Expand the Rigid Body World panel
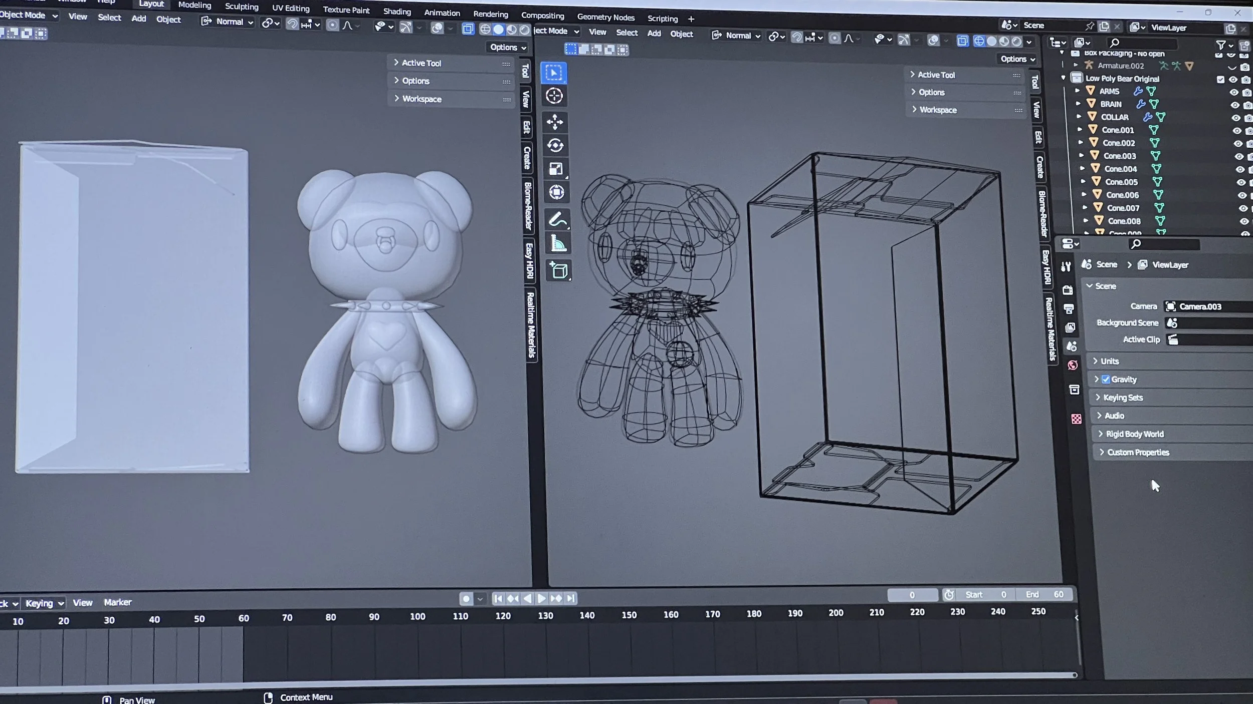 [1134, 434]
